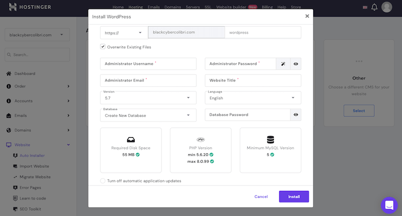
Task: Open Auto Installer sidebar link
Action: point(32,156)
